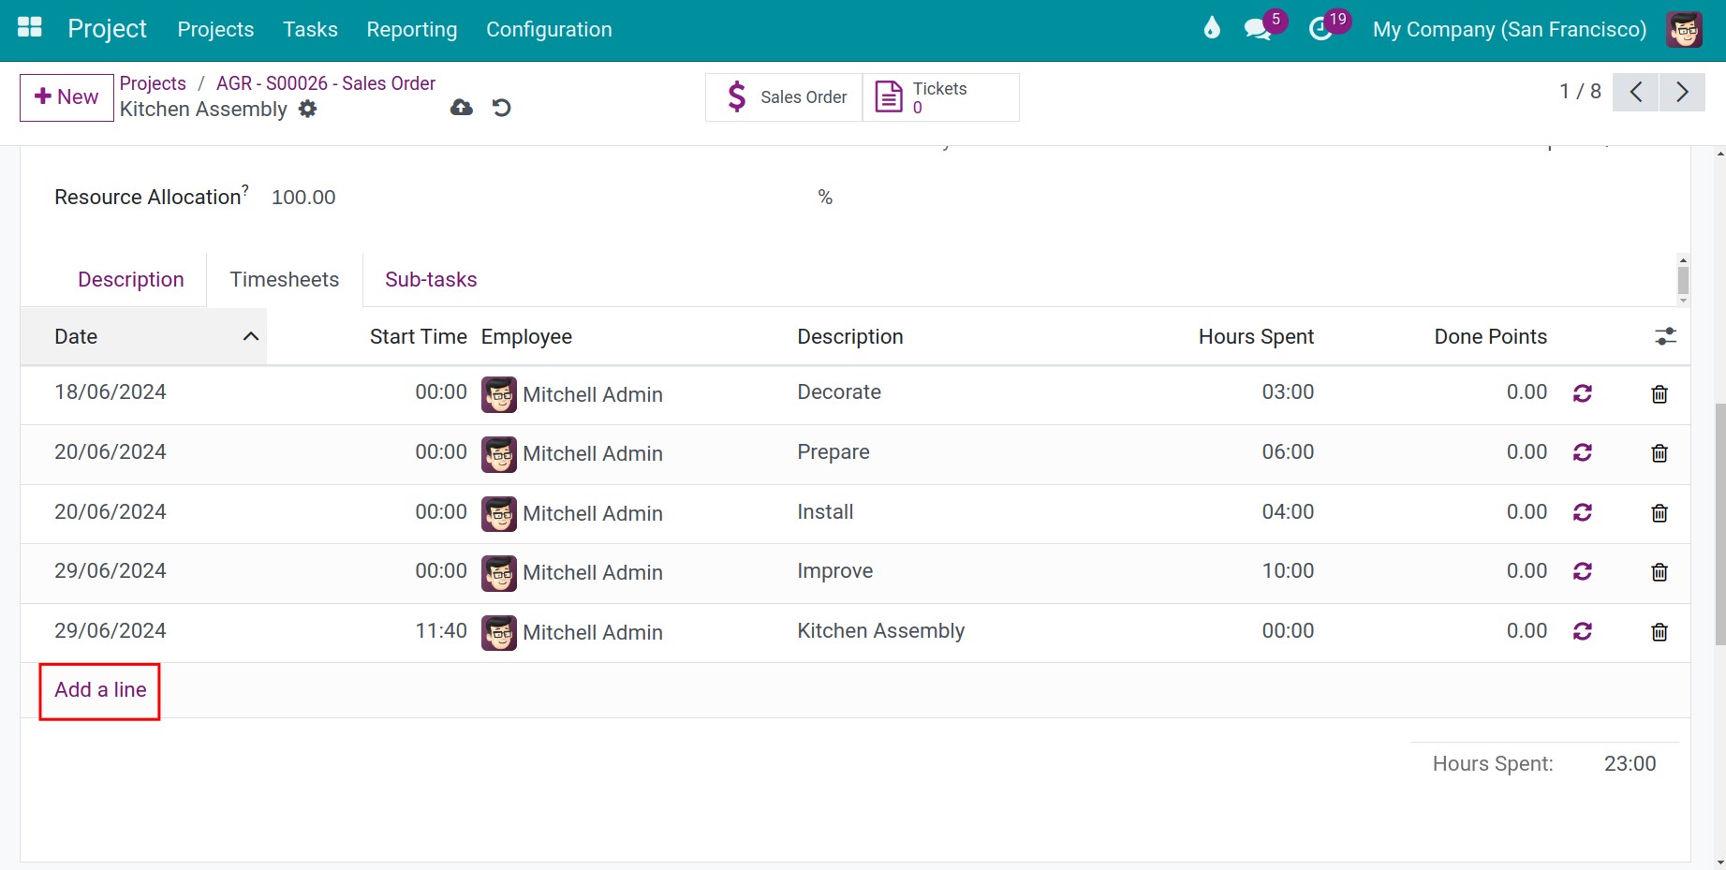This screenshot has width=1726, height=870.
Task: Sort by Start Time column header
Action: tap(419, 337)
